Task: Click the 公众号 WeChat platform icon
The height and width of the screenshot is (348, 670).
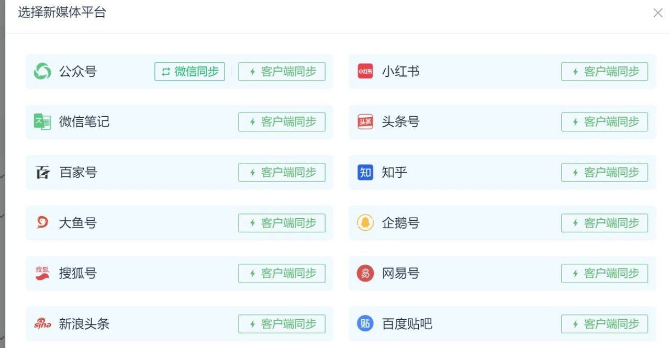Action: [x=42, y=71]
